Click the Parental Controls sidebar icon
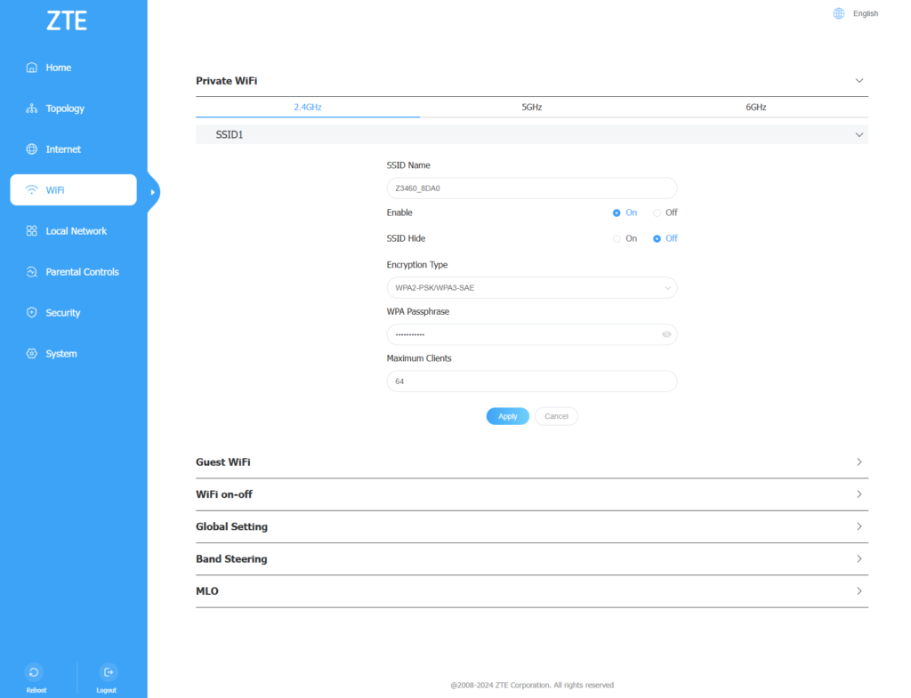 pos(32,272)
